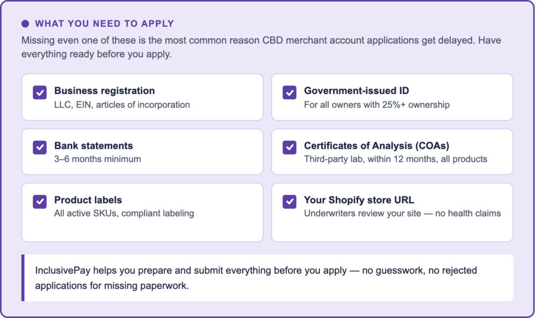Click the All active SKUs description text

click(x=124, y=213)
